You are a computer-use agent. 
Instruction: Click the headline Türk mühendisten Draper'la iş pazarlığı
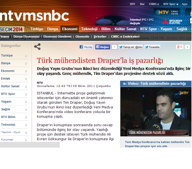coord(100,61)
